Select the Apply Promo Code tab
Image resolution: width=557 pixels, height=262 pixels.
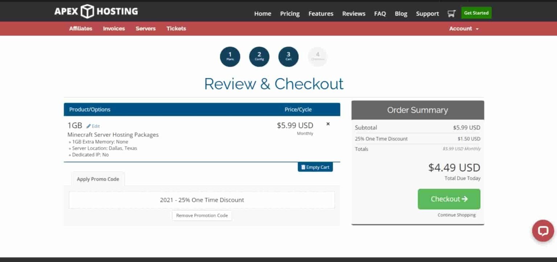coord(98,179)
